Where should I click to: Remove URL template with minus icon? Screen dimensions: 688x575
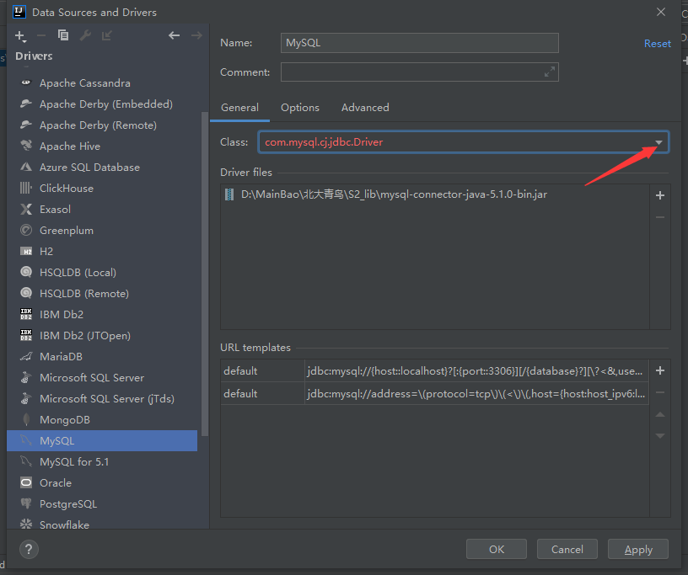click(x=660, y=392)
